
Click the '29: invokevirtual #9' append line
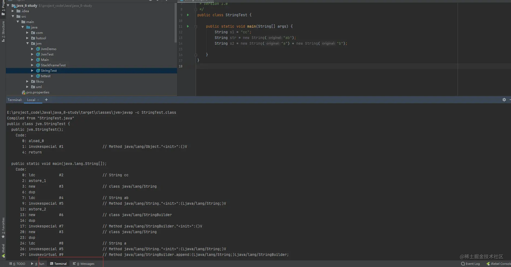click(x=154, y=255)
